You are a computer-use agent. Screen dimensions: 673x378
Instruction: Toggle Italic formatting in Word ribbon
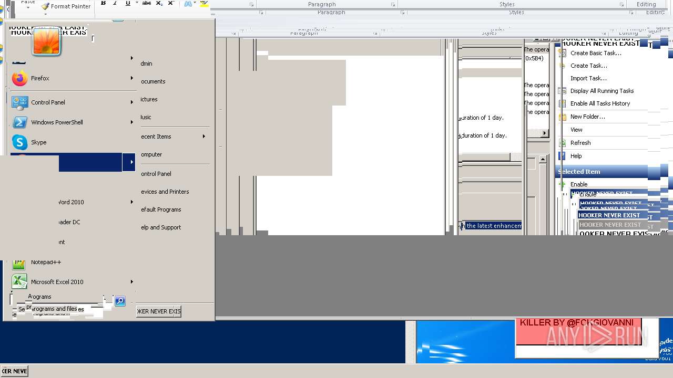pyautogui.click(x=115, y=3)
